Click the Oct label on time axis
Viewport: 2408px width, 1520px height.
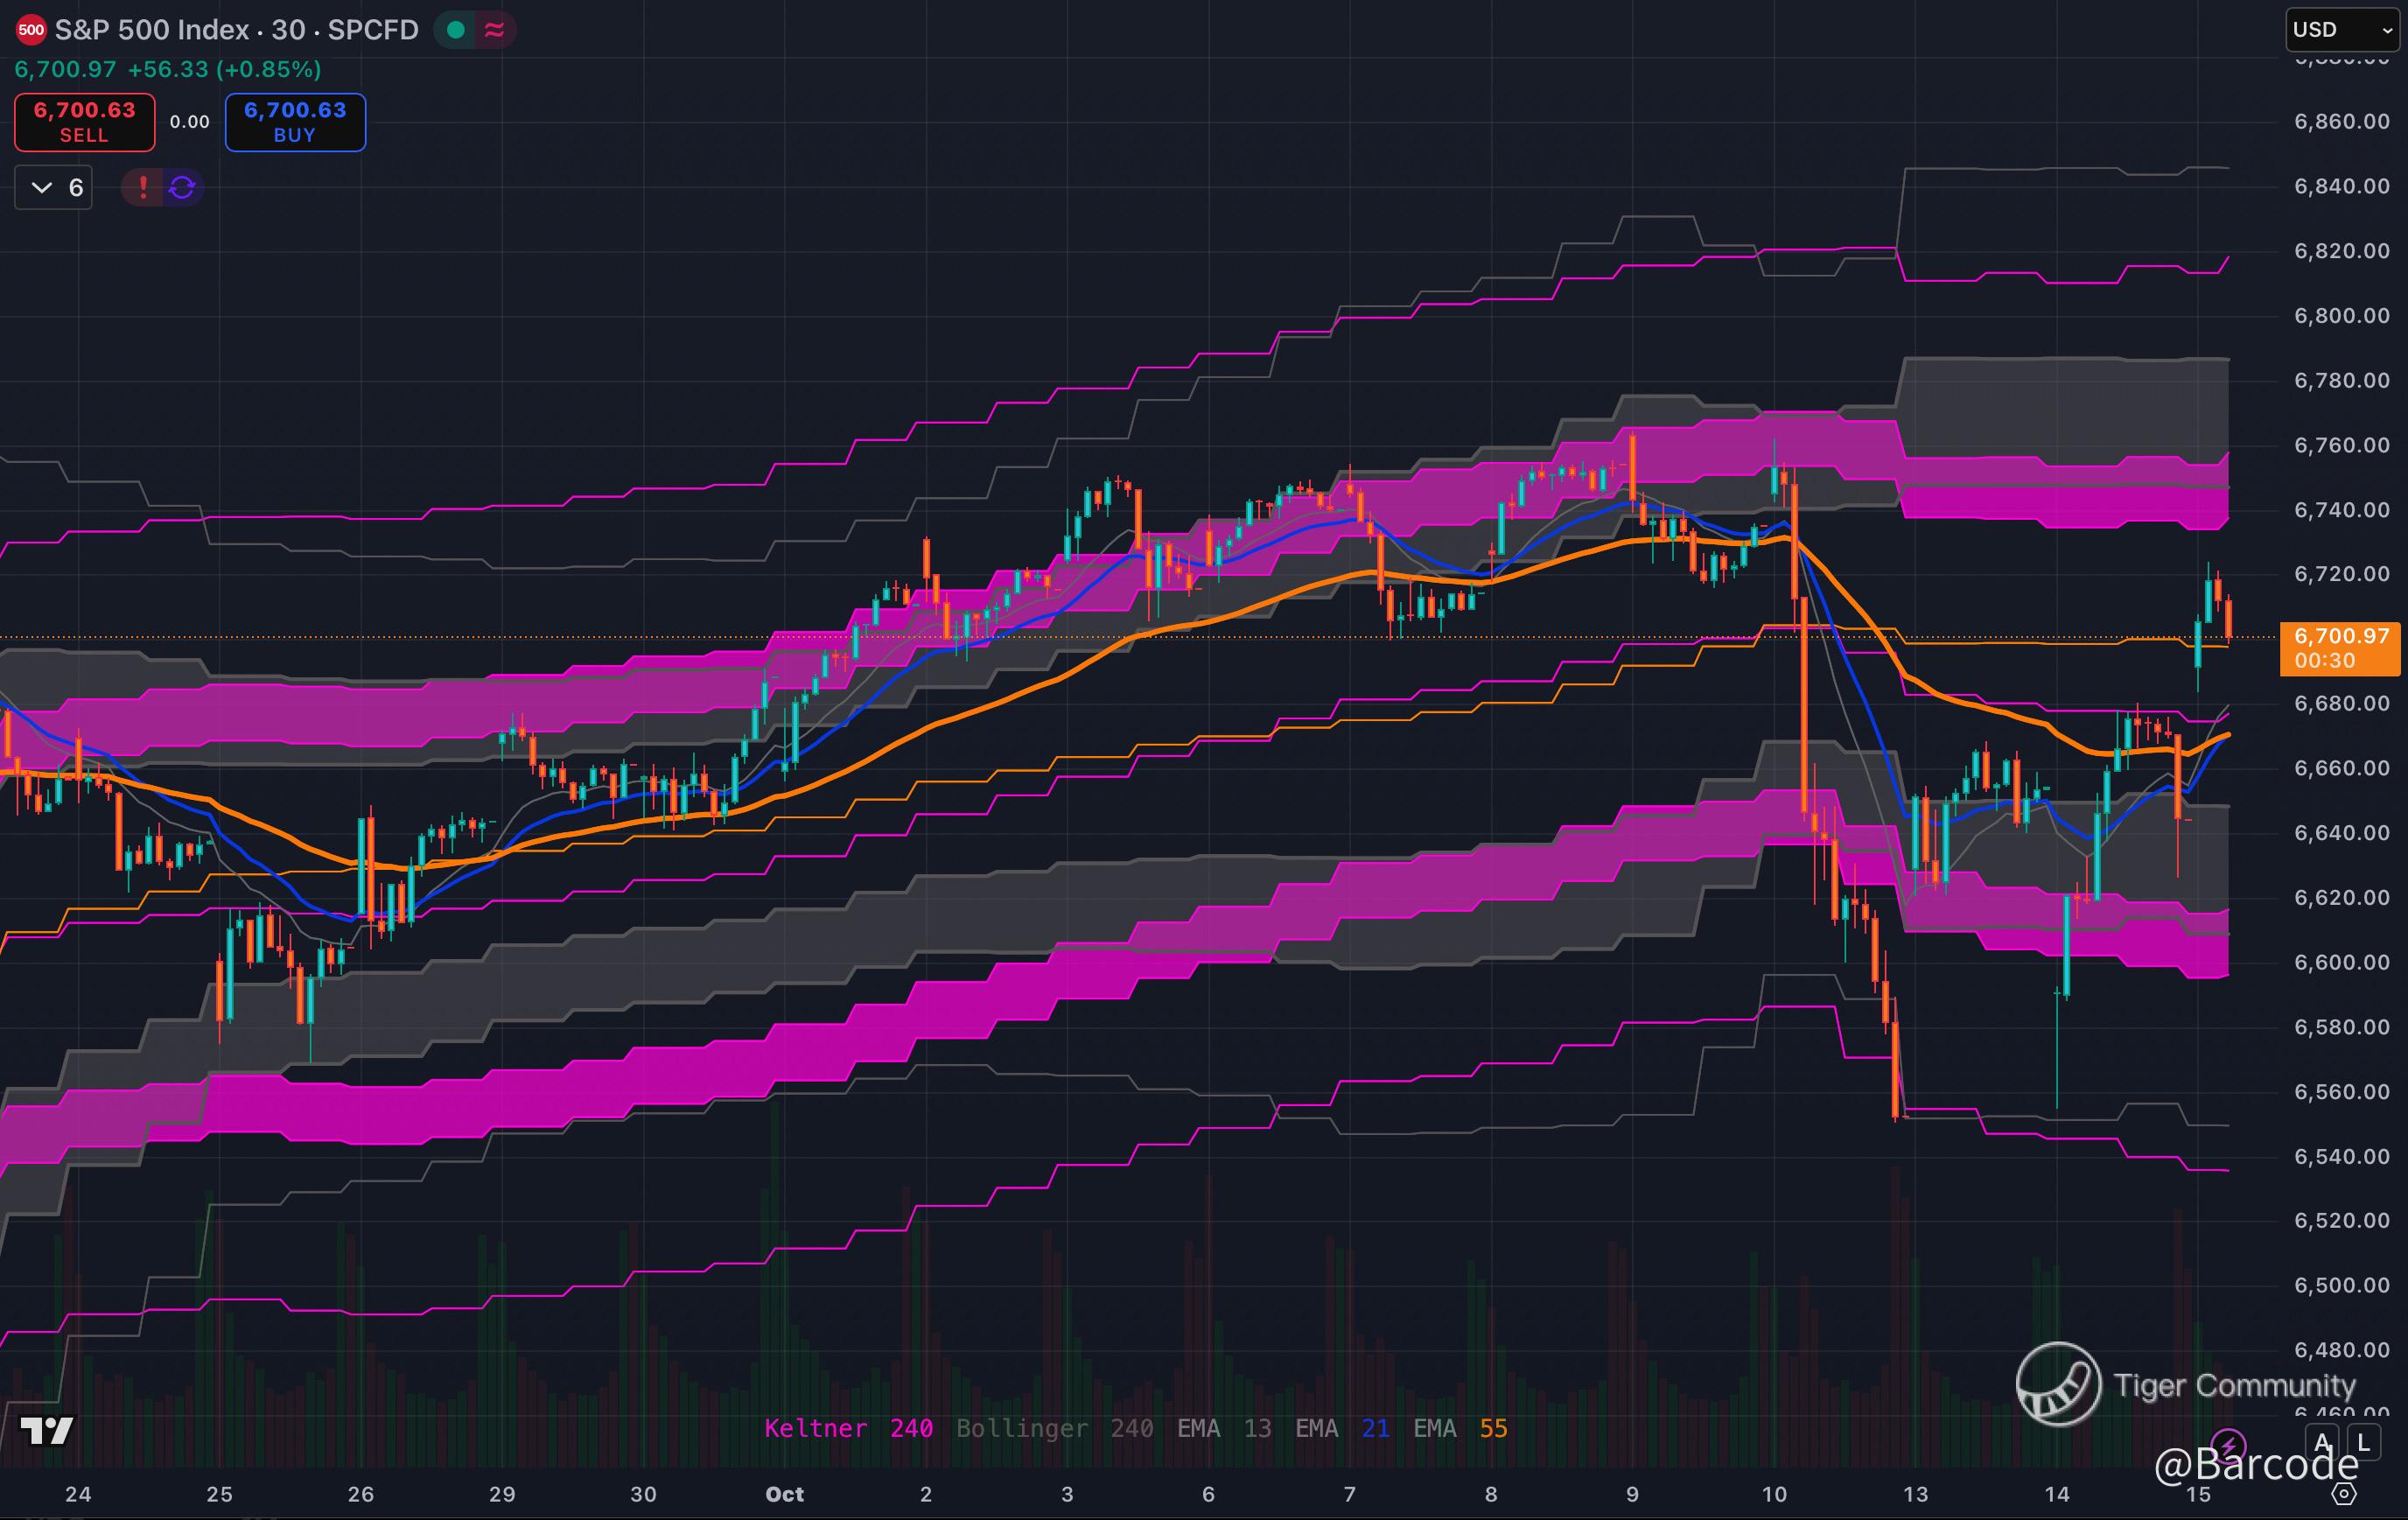pyautogui.click(x=784, y=1494)
